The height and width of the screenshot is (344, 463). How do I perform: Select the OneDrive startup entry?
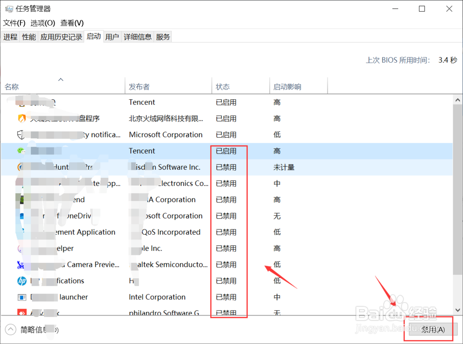[x=227, y=216]
